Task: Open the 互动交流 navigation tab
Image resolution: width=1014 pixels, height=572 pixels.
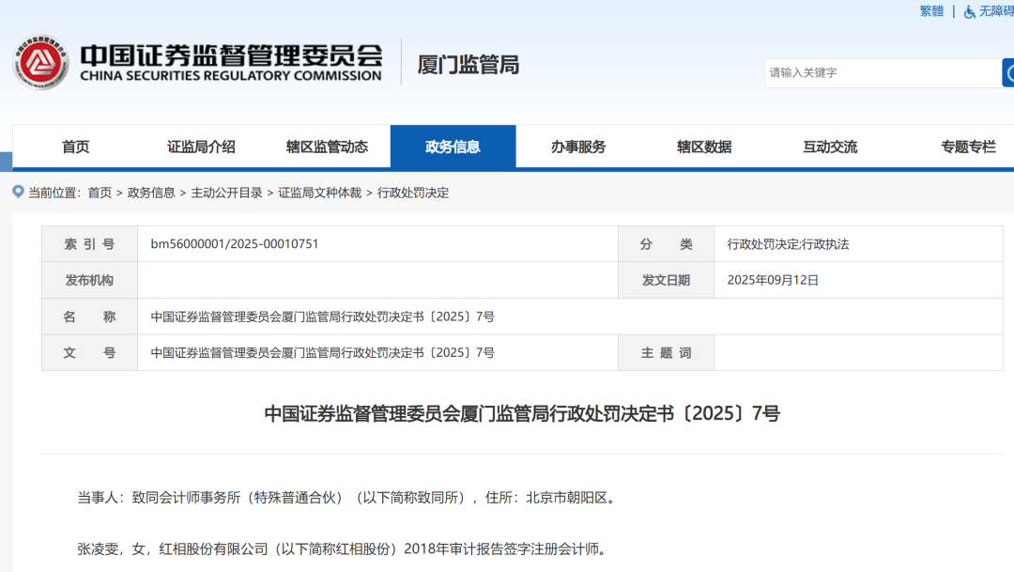Action: tap(830, 147)
